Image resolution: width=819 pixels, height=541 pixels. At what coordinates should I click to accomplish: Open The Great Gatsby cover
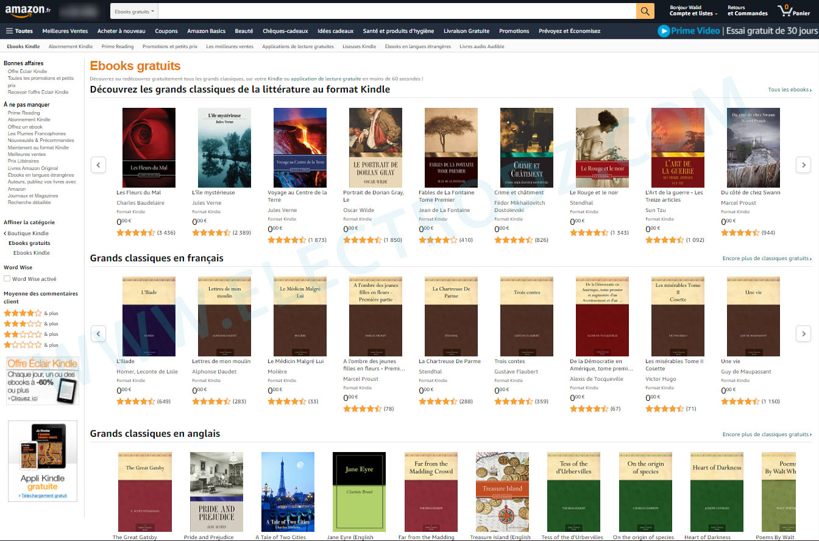point(144,492)
